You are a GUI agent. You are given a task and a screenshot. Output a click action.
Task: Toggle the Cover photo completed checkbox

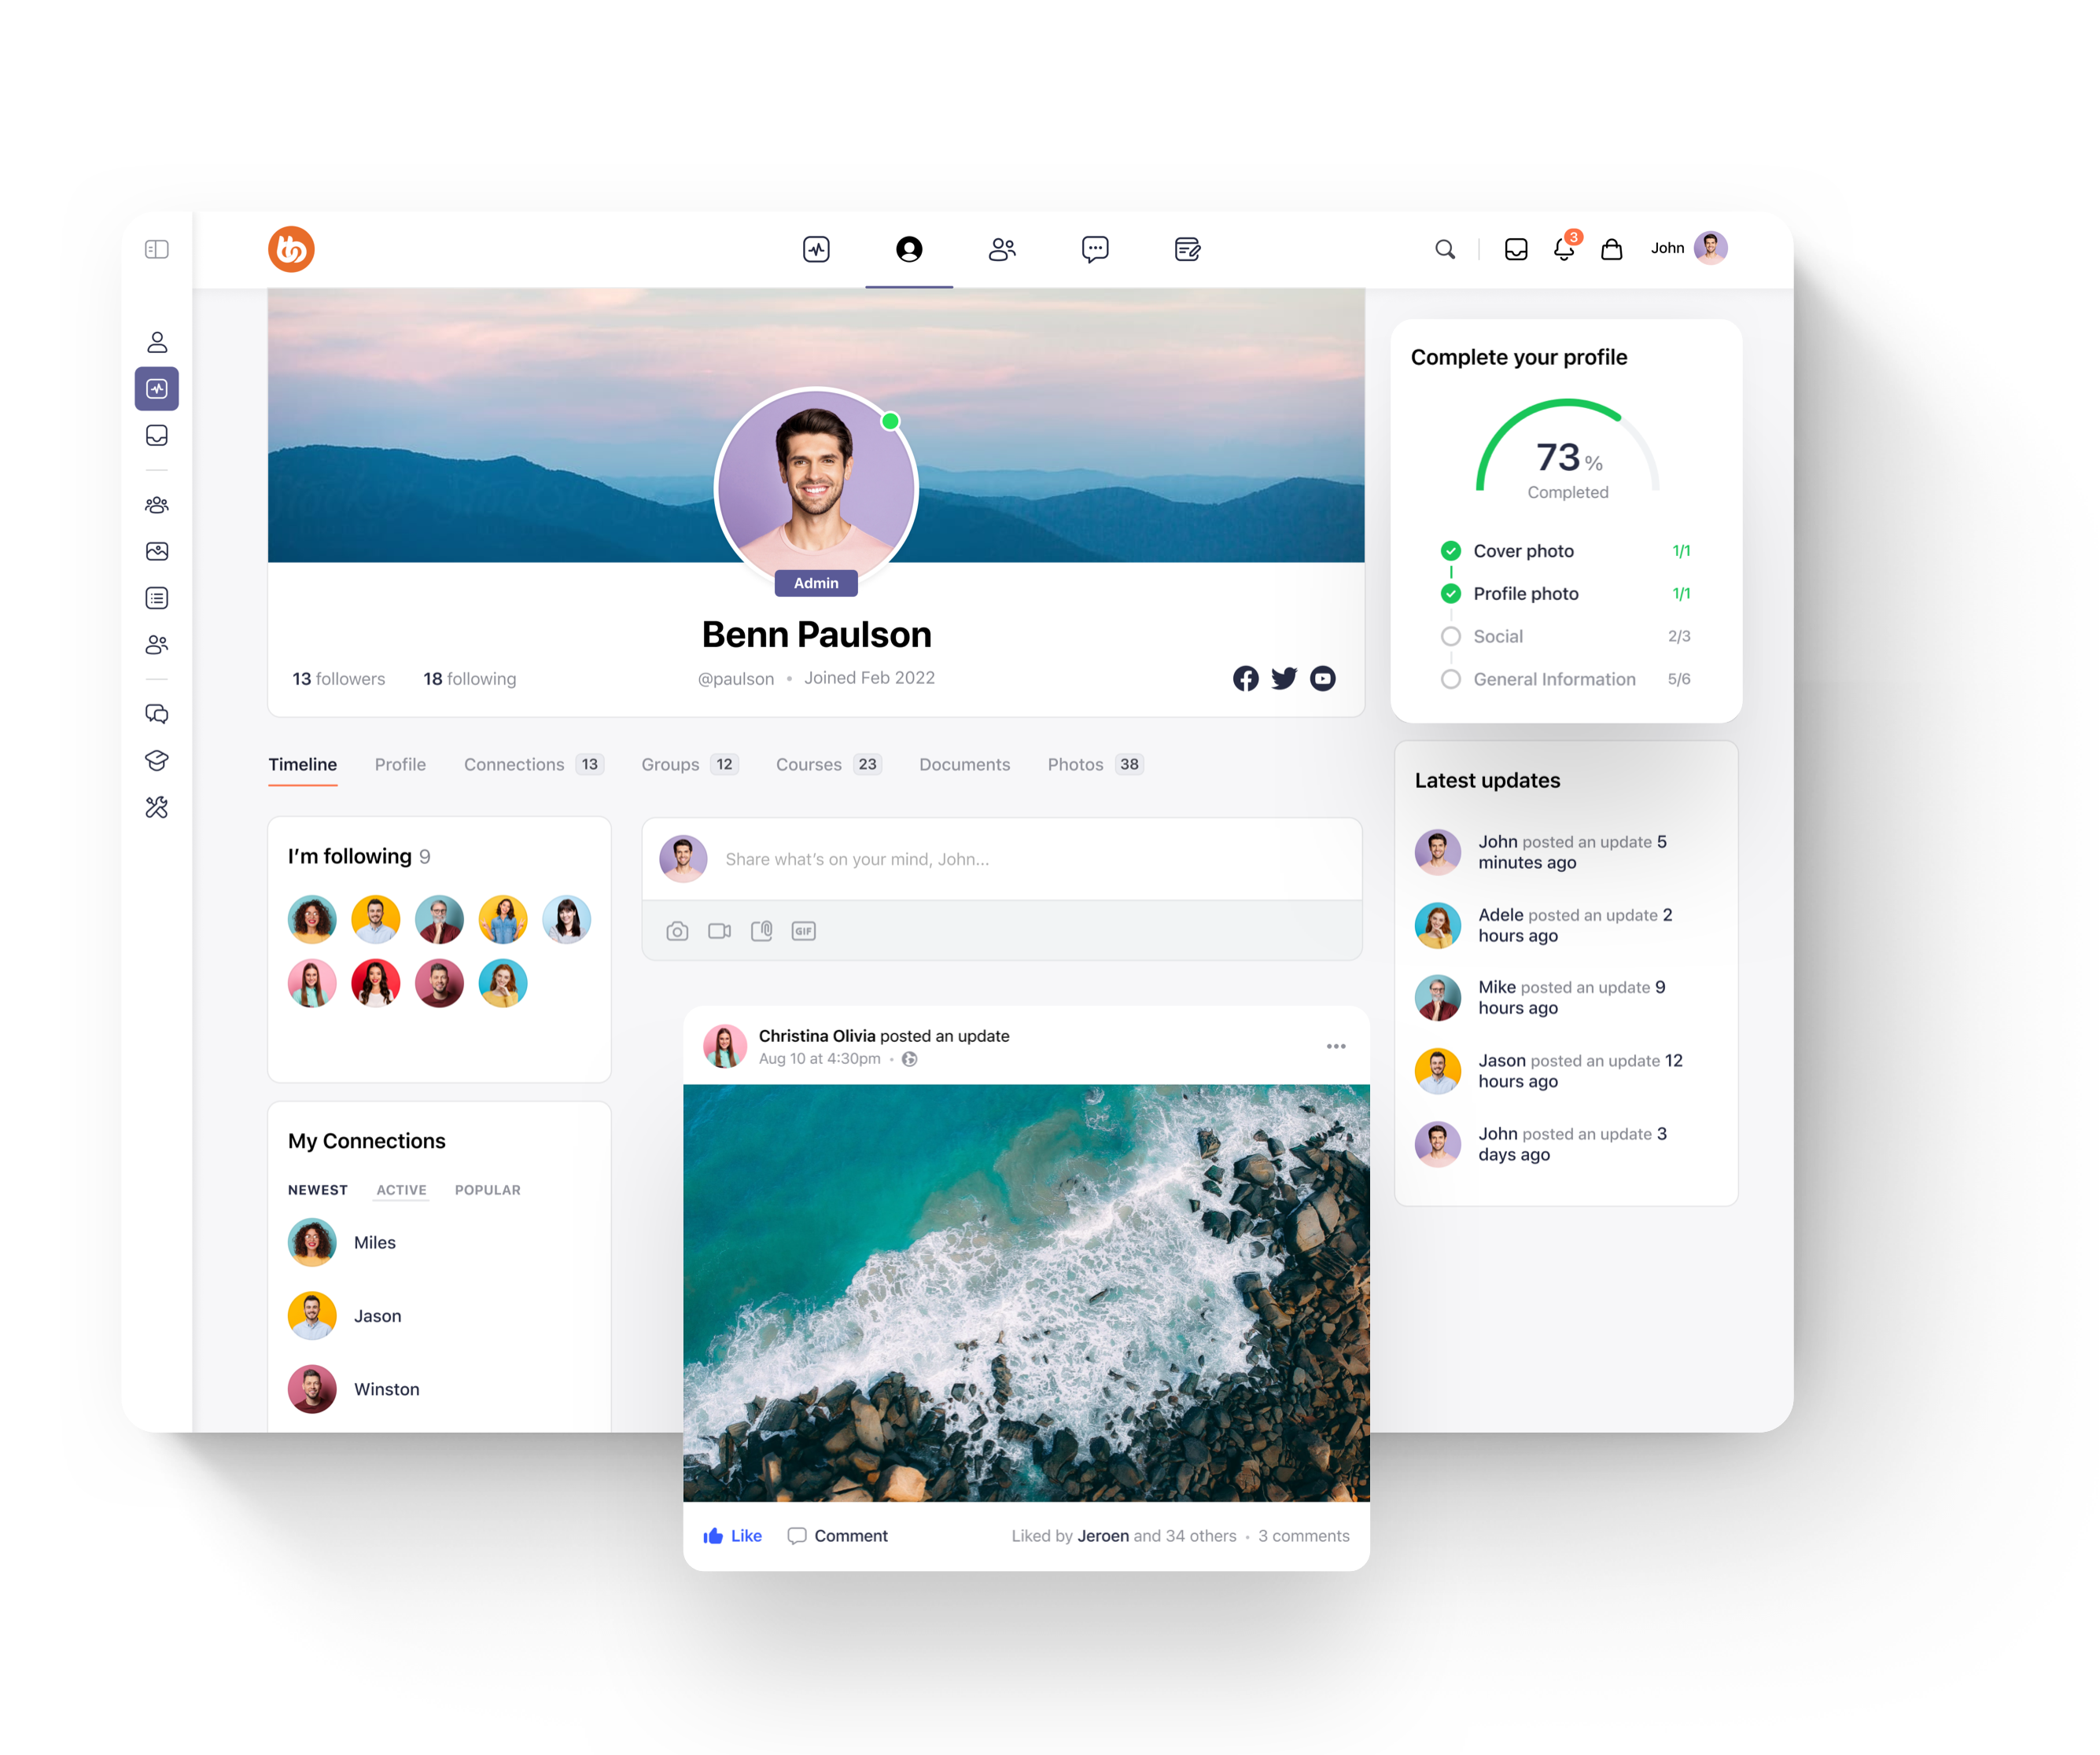[x=1450, y=548]
